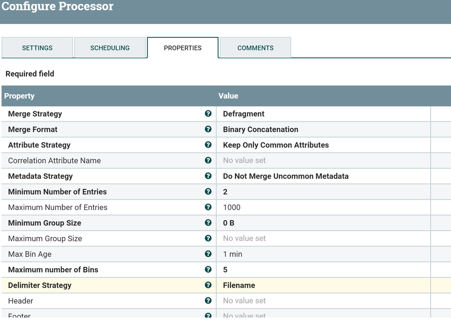
Task: Switch to the Scheduling tab
Action: click(110, 48)
